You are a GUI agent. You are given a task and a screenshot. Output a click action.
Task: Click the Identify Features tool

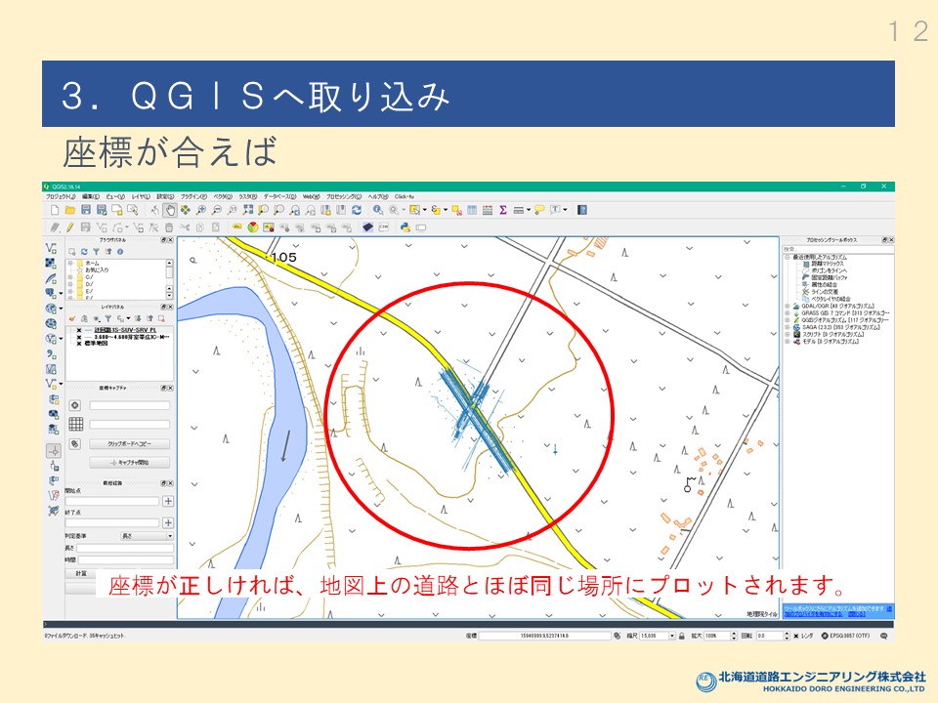coord(378,210)
